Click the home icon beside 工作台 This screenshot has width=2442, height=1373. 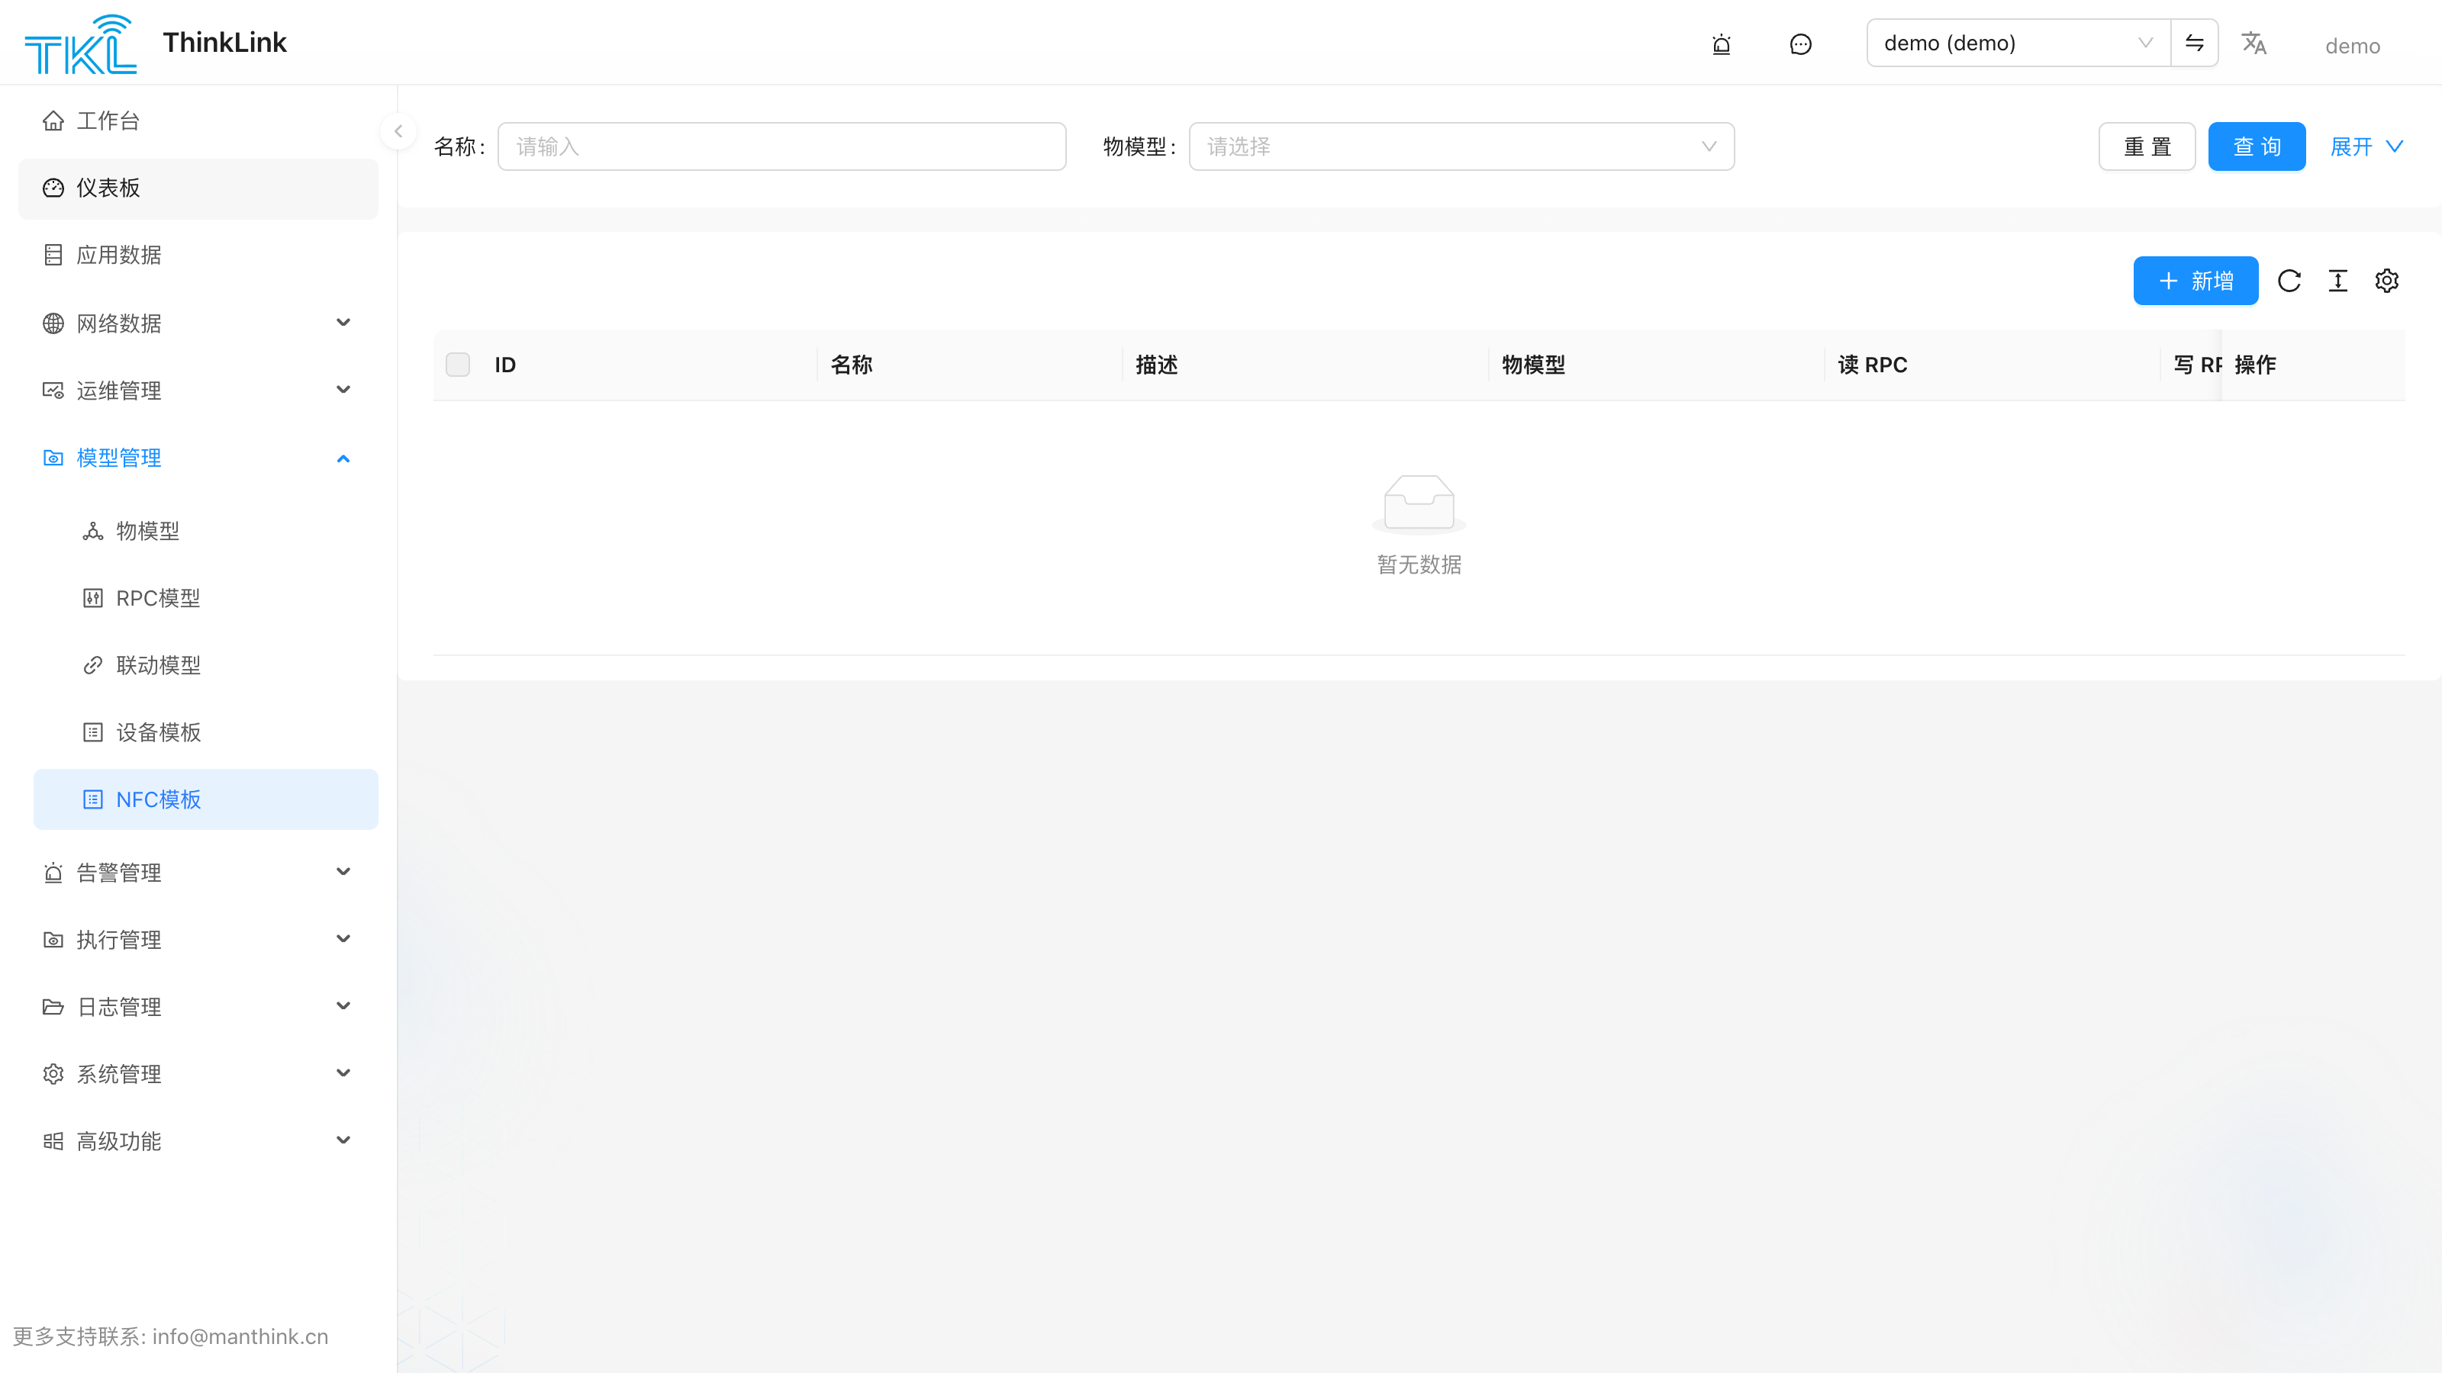[53, 121]
